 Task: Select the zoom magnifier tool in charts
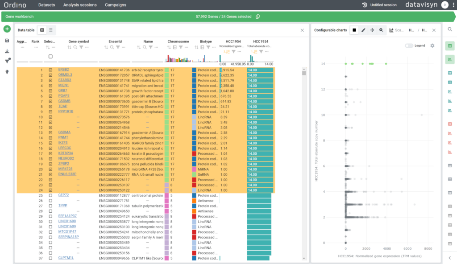coord(381,30)
